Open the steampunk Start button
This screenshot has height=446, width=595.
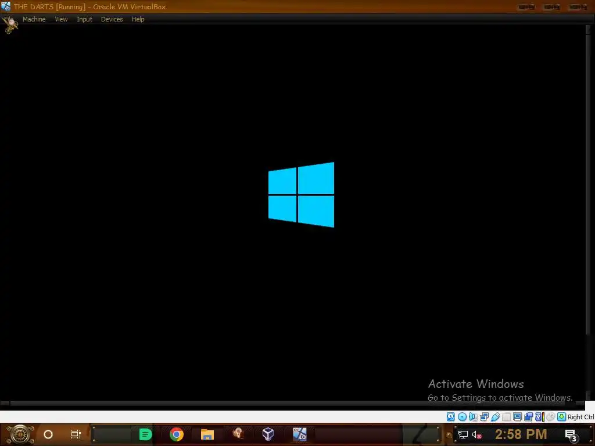click(20, 434)
